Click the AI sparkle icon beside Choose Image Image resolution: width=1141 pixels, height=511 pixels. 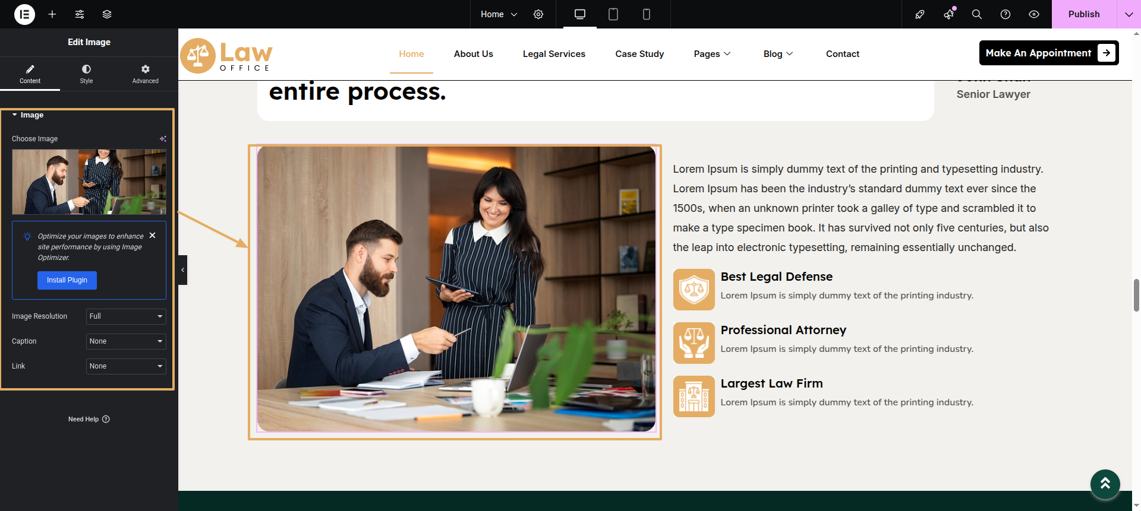click(x=163, y=139)
